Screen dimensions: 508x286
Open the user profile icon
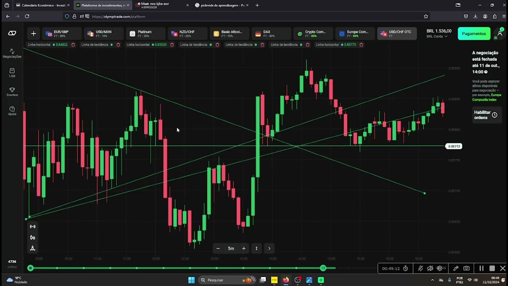point(500,33)
